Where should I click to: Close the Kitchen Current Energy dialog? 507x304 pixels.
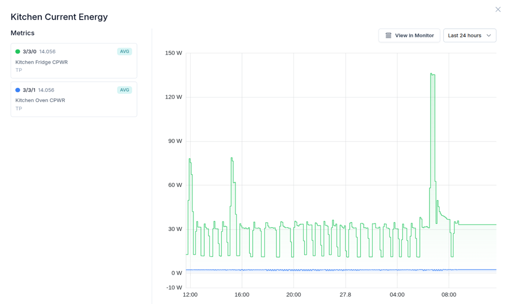[498, 9]
